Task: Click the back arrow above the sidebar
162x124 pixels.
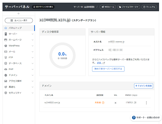Action: tap(19, 13)
